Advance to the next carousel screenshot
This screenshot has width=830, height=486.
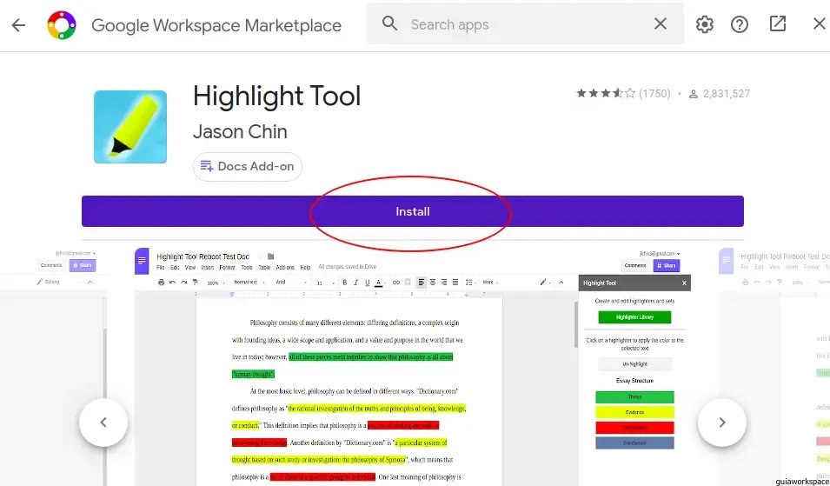click(x=722, y=423)
